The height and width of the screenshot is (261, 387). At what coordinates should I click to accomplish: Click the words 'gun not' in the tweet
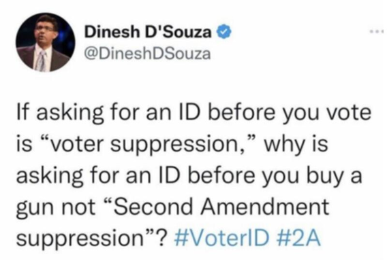pyautogui.click(x=56, y=207)
